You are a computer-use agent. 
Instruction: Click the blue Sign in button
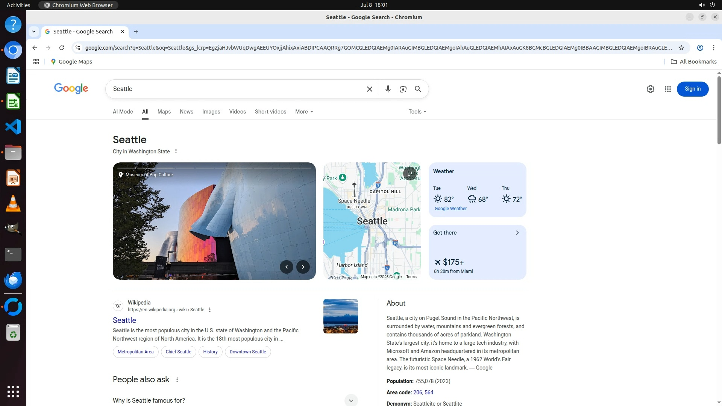tap(692, 89)
